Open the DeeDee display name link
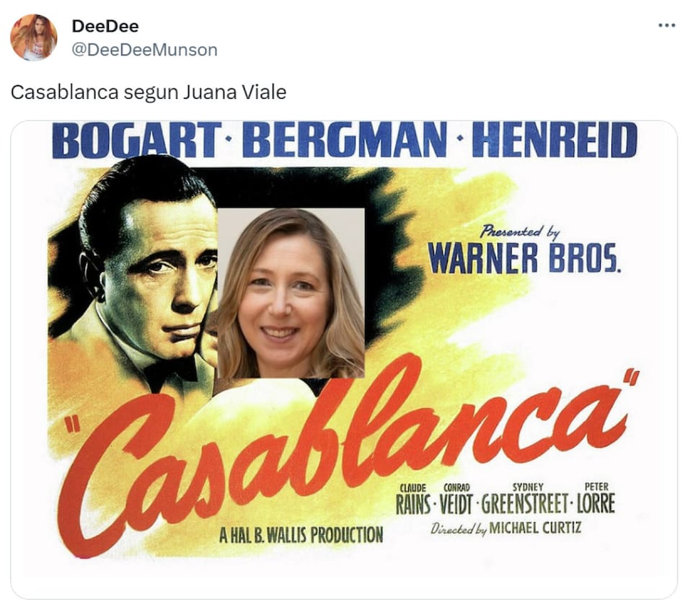Screen dimensions: 685x607 [x=105, y=26]
